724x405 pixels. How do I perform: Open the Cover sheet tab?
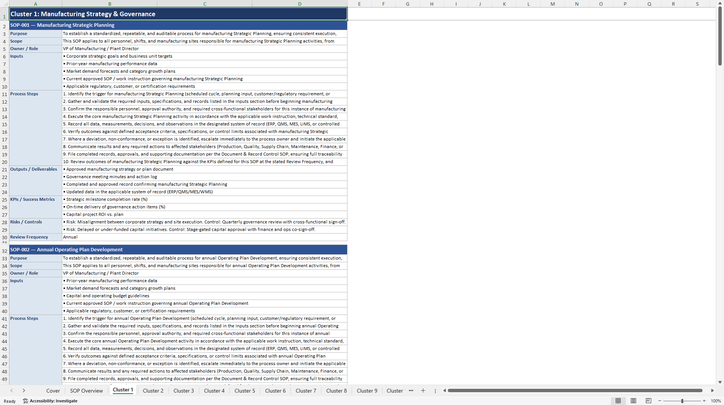click(x=53, y=391)
